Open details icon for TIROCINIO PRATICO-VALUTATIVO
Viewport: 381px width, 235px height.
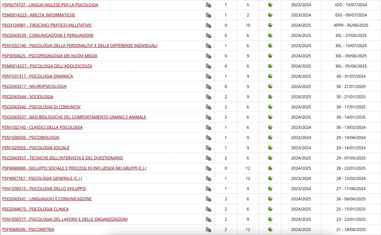[208, 25]
